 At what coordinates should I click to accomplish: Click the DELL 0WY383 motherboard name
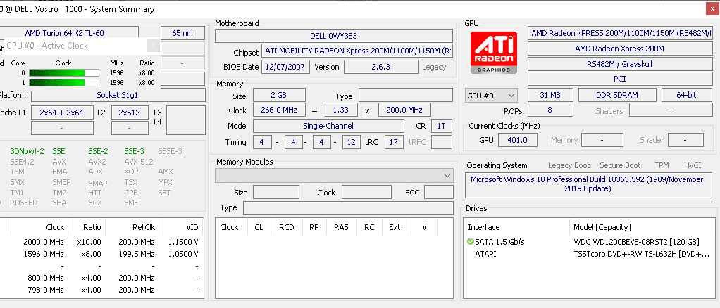coord(334,36)
